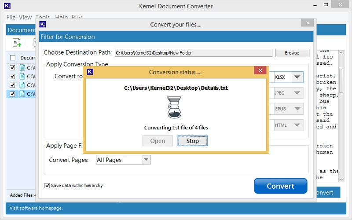Click the second document file icon in list
The width and height of the screenshot is (352, 220).
click(22, 76)
